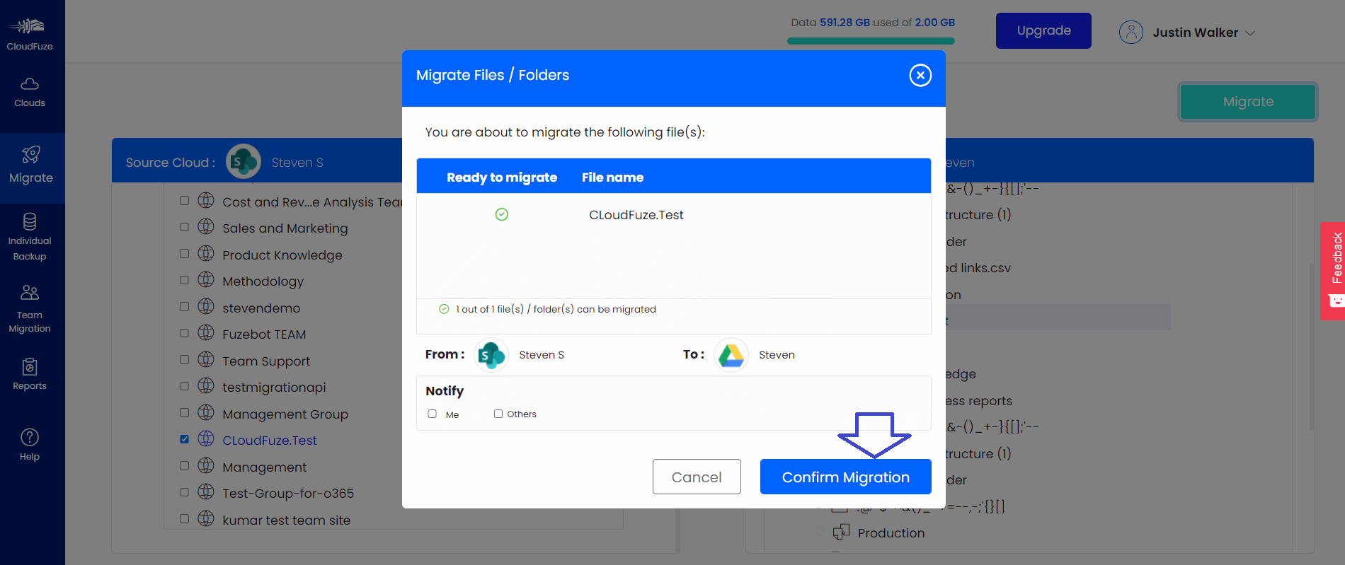
Task: Click the Justin Walker user name
Action: (x=1196, y=33)
